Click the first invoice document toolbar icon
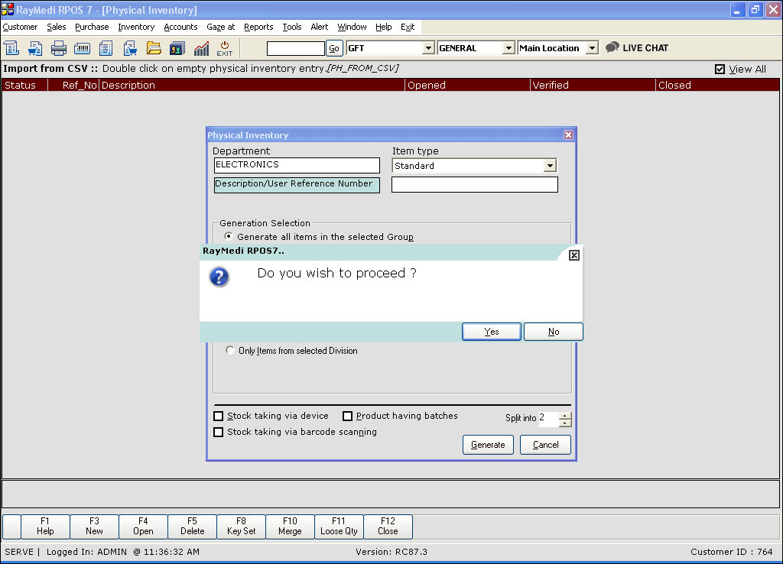The width and height of the screenshot is (783, 564). coord(11,48)
